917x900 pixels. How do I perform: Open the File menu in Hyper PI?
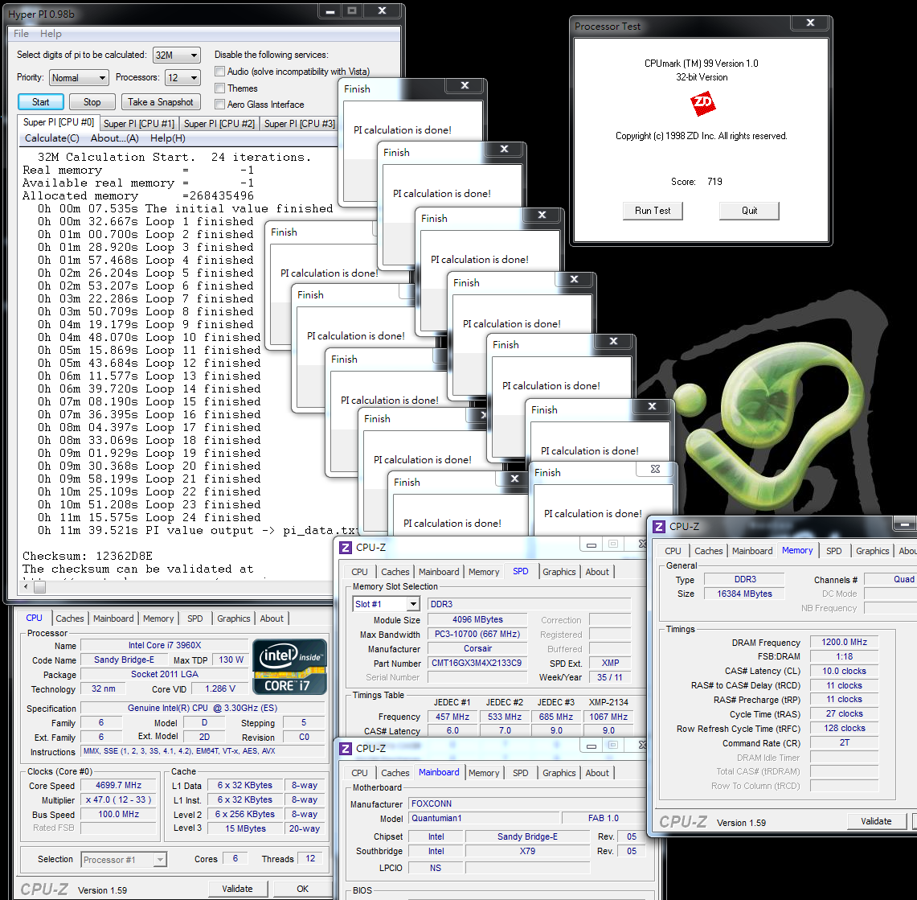(21, 34)
